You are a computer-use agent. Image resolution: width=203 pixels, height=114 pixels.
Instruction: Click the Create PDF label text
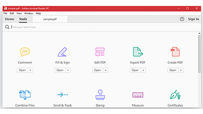pos(175,63)
